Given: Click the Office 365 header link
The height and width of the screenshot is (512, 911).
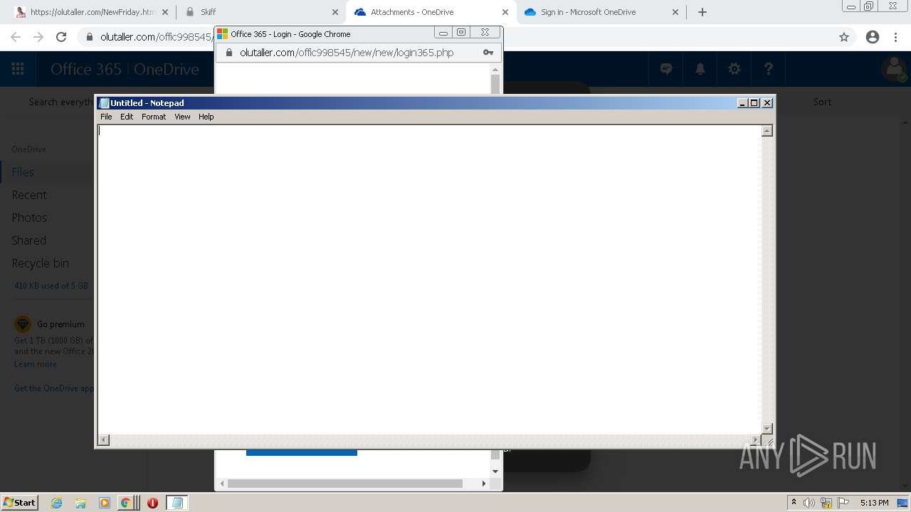Looking at the screenshot, I should [x=85, y=69].
